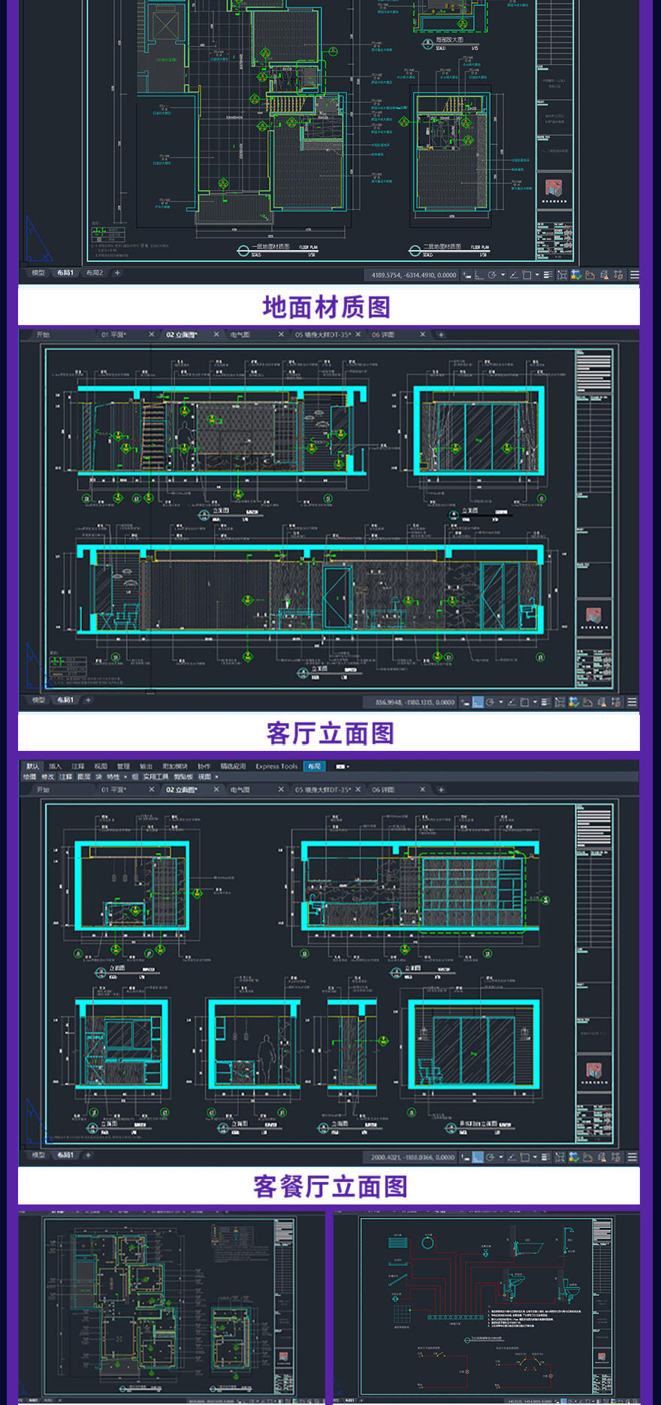The image size is (661, 1405).
Task: Add layout with + beside 布局1 in 客厅立面图 window
Action: [x=88, y=700]
